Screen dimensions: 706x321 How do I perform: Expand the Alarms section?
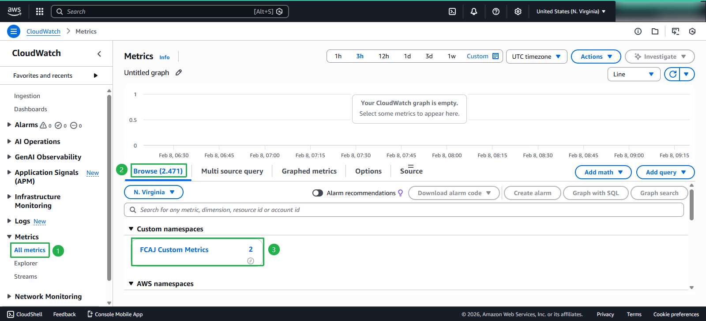[x=9, y=125]
